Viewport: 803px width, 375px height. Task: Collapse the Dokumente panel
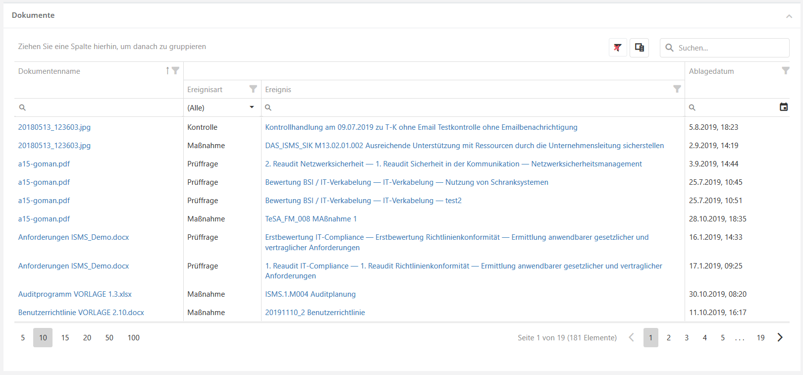(789, 16)
